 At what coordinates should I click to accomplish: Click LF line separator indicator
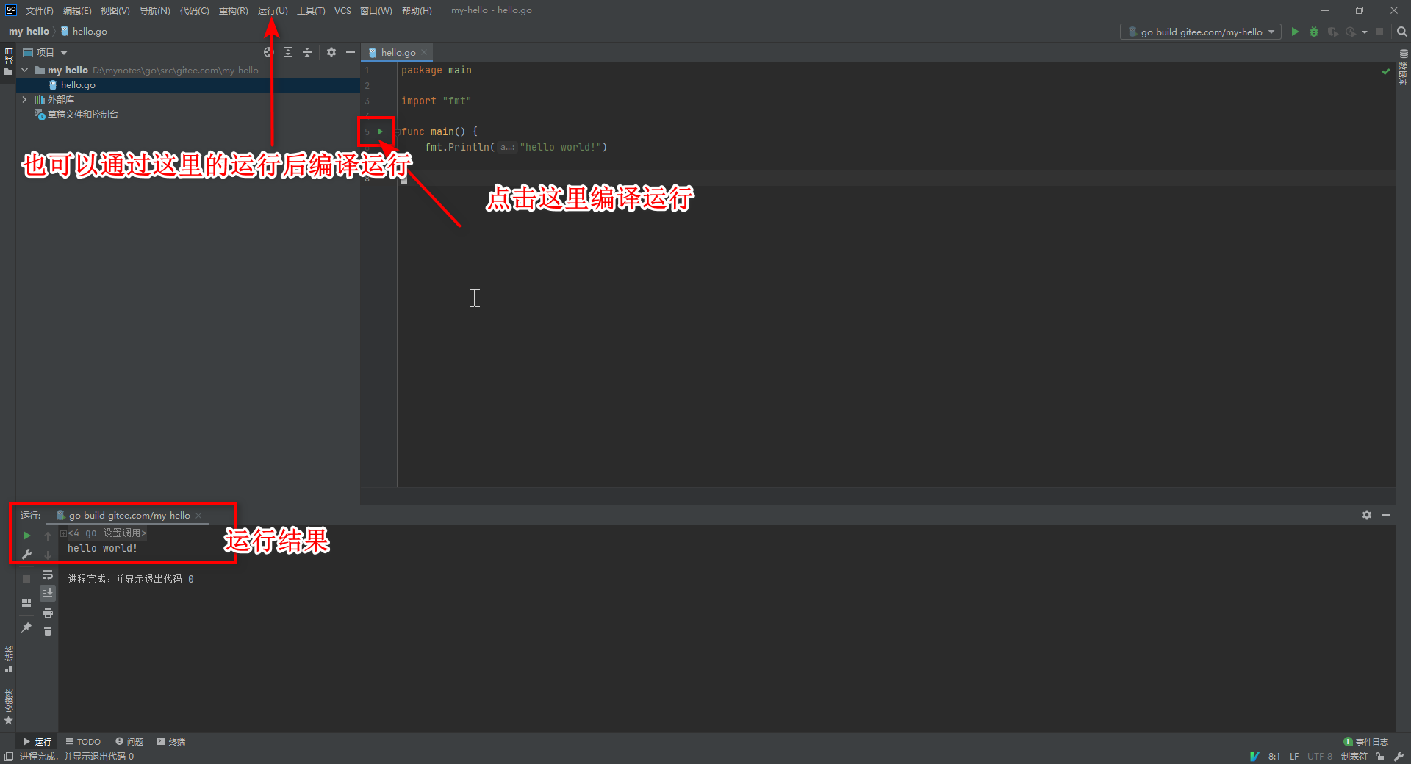[1294, 756]
